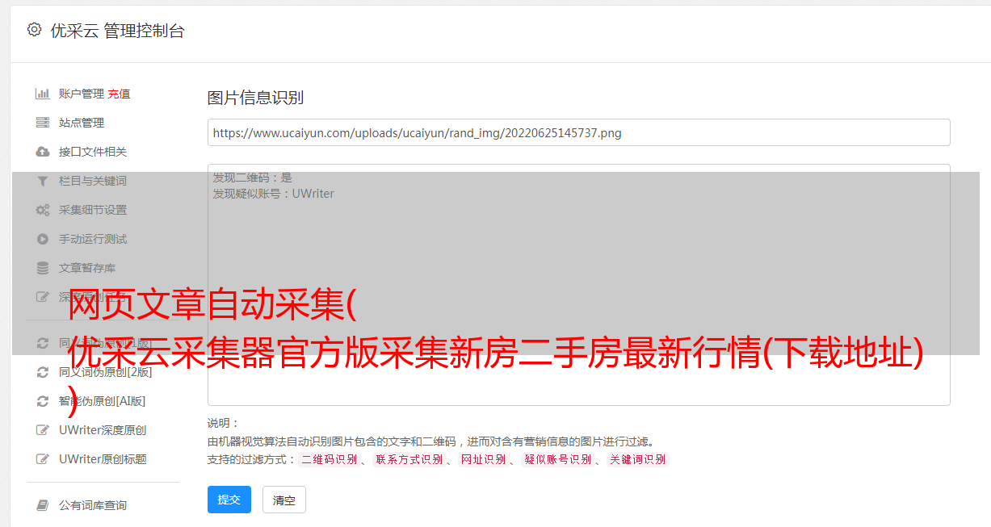Screen dimensions: 991x527
Task: Open 公有词库查询 menu item
Action: click(x=93, y=505)
